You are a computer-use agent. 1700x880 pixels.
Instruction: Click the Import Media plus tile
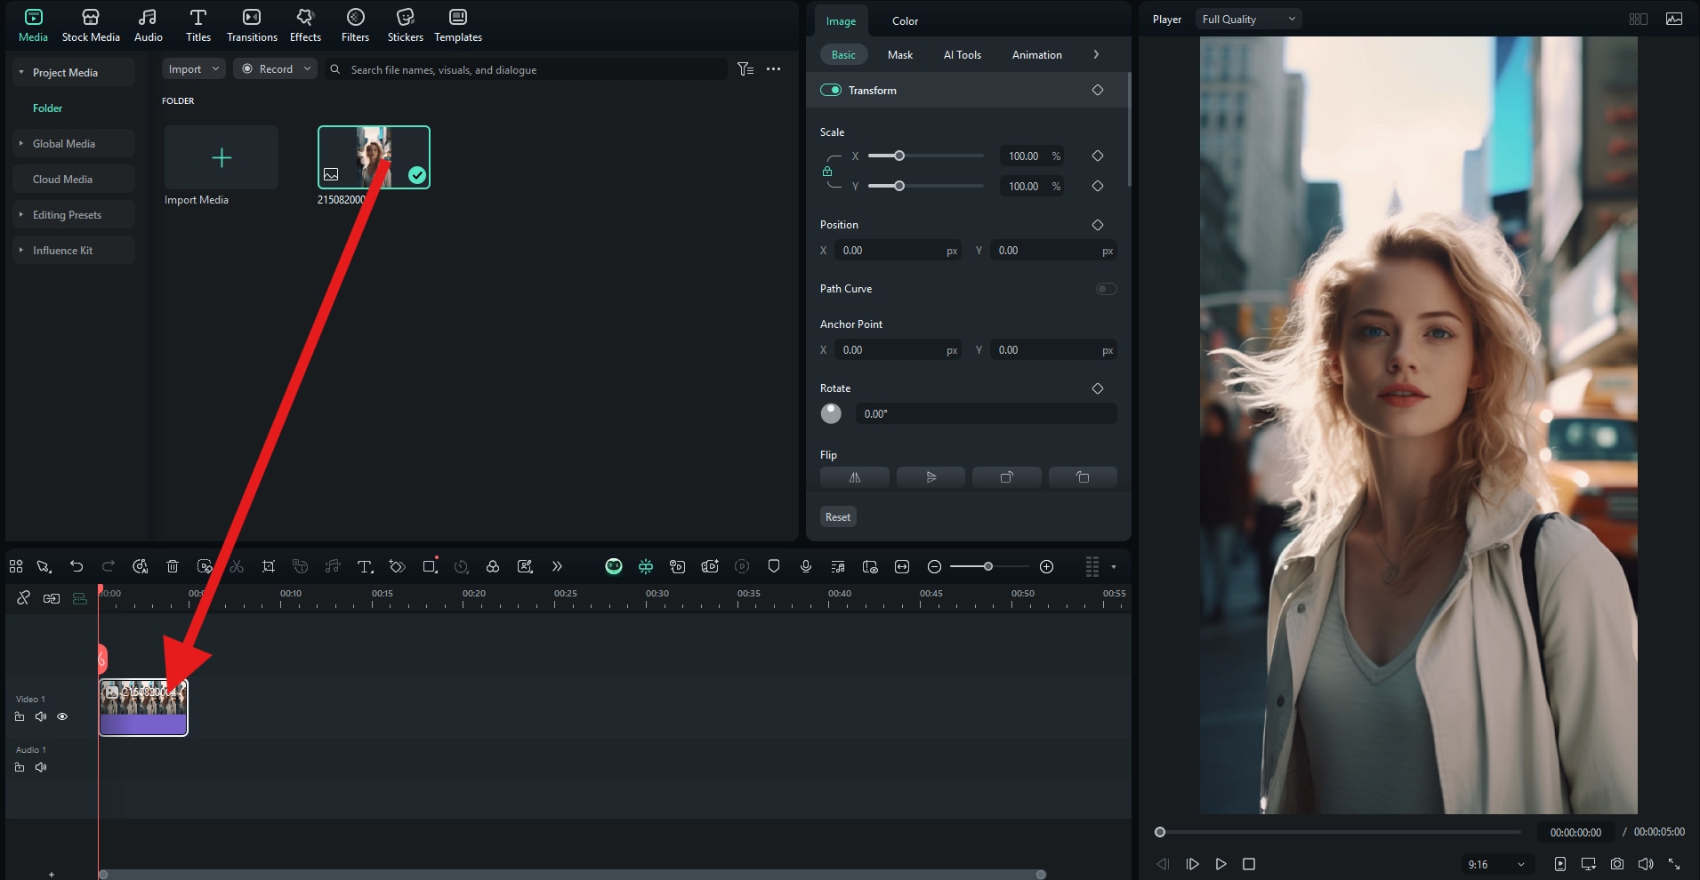pyautogui.click(x=222, y=157)
